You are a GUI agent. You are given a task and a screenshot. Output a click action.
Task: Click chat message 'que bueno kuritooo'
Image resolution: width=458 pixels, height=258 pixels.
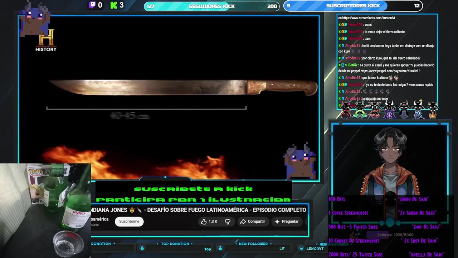coord(375,78)
